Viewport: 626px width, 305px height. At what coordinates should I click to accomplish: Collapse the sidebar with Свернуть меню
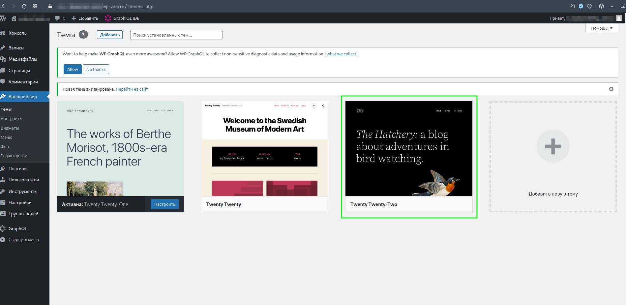(23, 240)
